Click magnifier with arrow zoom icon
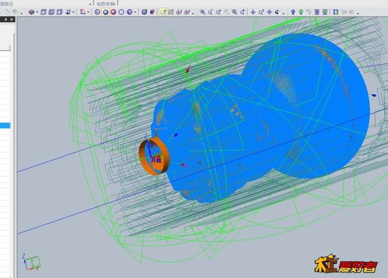Viewport: 388px width, 278px height. (243, 12)
